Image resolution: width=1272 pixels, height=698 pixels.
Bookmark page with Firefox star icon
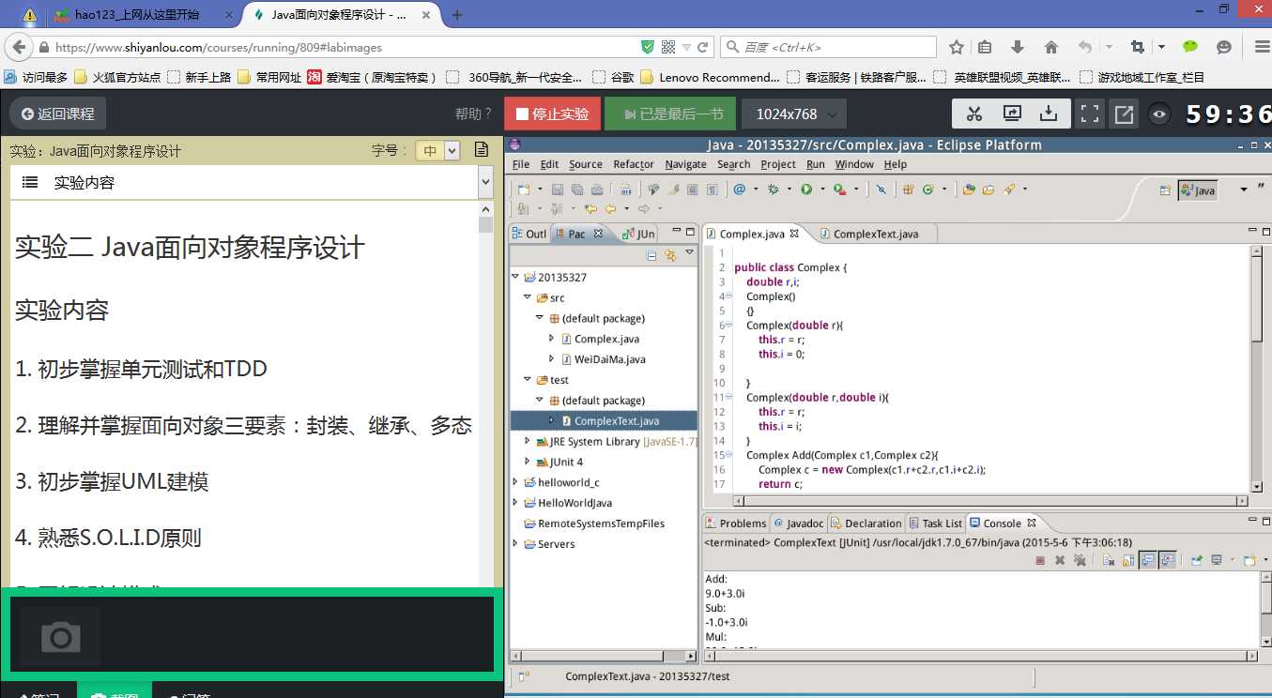pos(957,47)
